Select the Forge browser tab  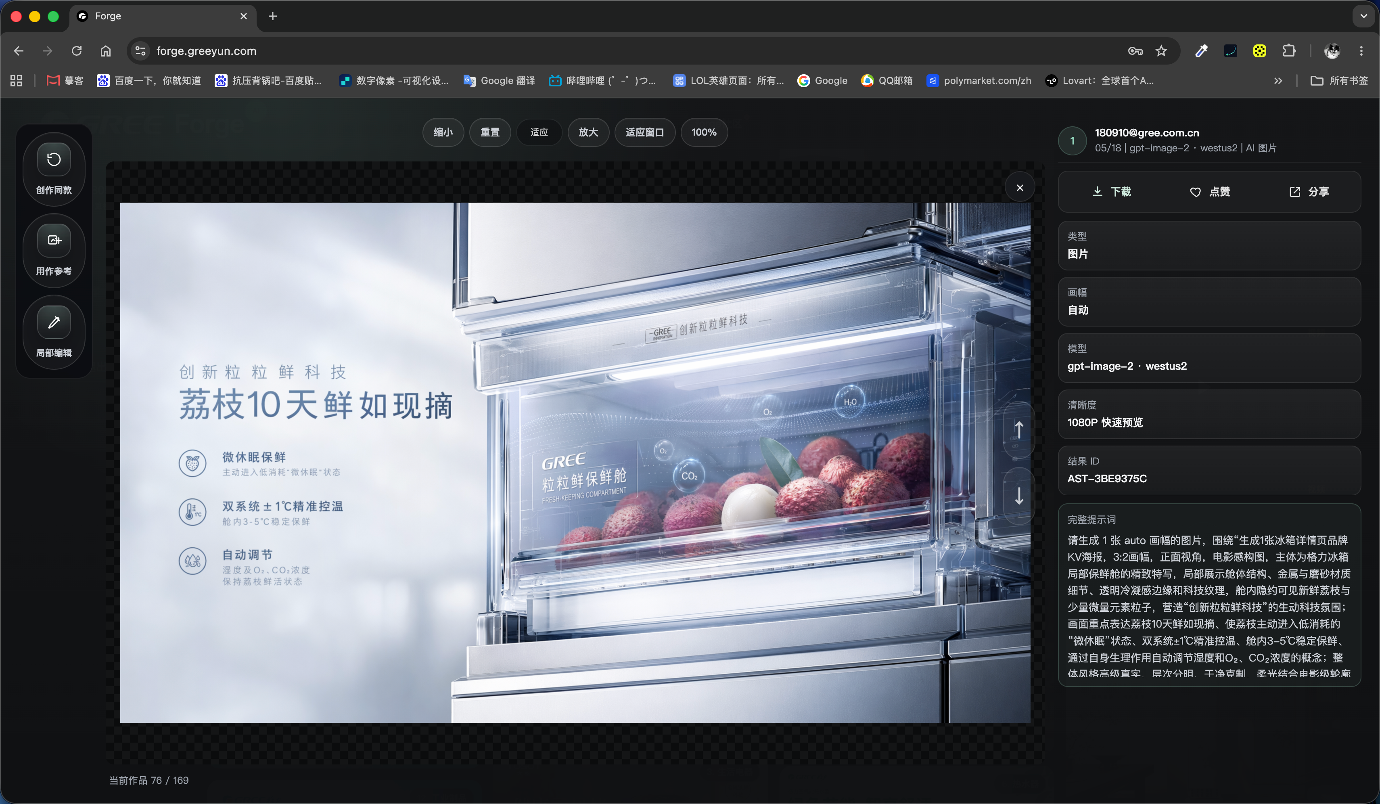click(163, 17)
